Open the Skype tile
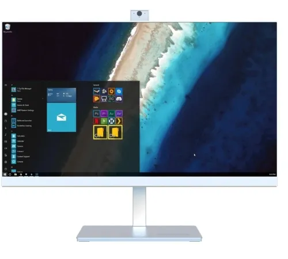The image size is (288, 259). click(x=119, y=92)
